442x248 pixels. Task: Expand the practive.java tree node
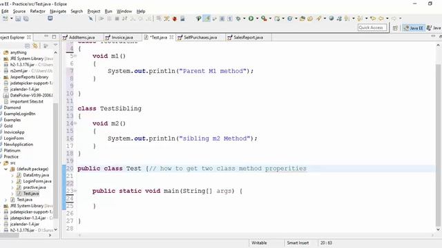click(x=12, y=187)
